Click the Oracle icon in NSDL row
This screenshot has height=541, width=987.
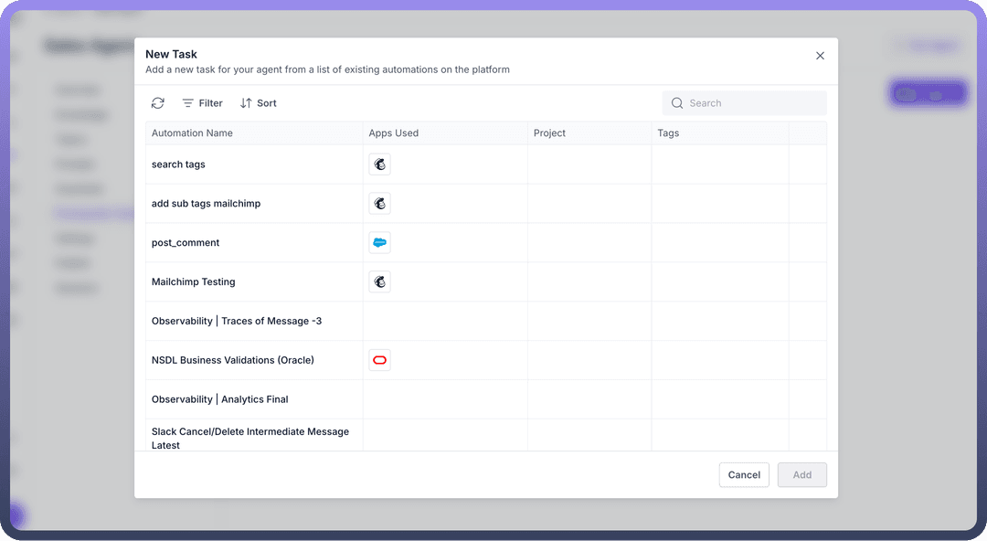click(x=380, y=360)
